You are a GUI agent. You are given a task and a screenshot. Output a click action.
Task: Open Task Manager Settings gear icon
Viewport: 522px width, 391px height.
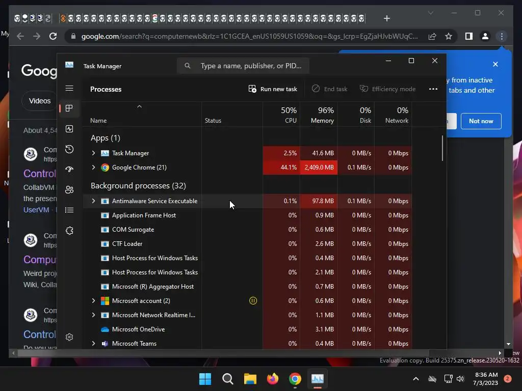(69, 337)
